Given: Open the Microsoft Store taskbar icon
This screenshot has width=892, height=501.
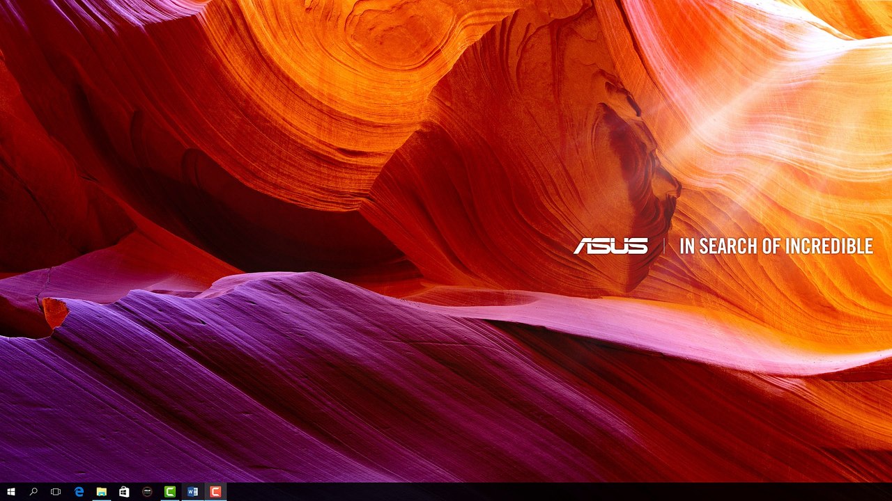Looking at the screenshot, I should click(124, 492).
